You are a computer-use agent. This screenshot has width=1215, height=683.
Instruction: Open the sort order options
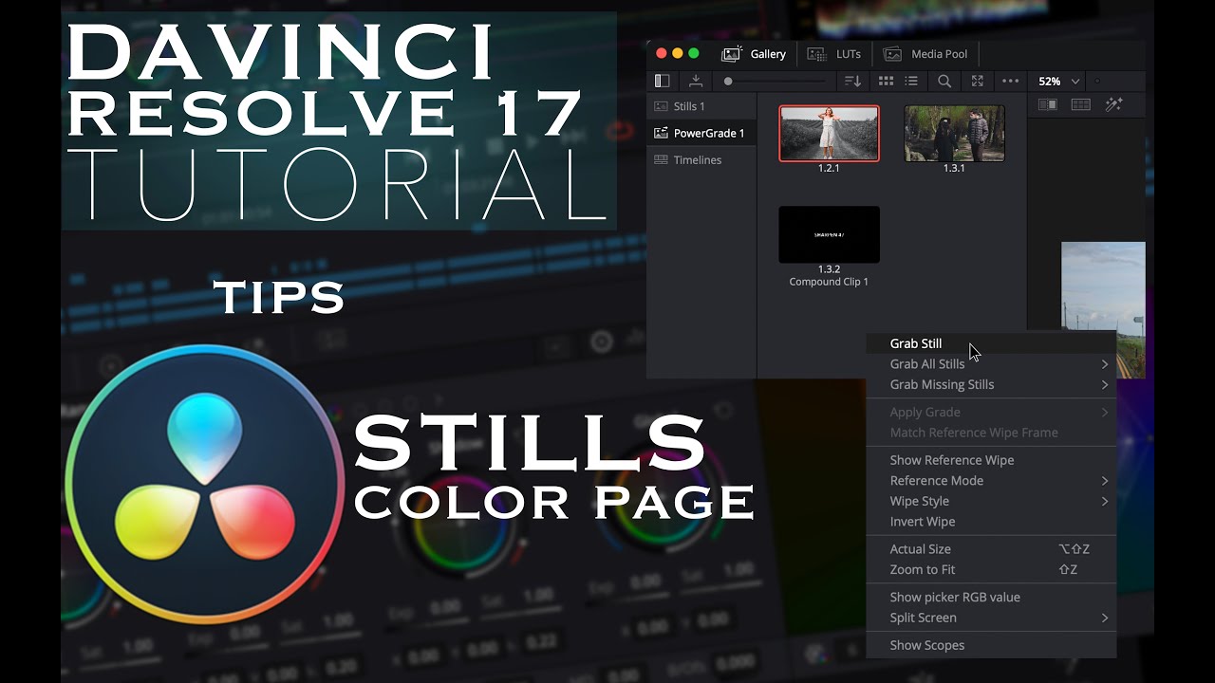[x=853, y=82]
